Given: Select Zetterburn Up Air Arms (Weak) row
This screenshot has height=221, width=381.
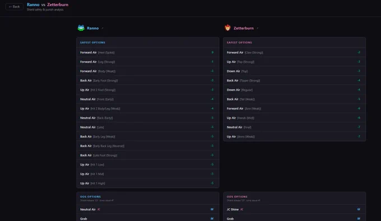Looking at the screenshot, I should click(295, 137).
